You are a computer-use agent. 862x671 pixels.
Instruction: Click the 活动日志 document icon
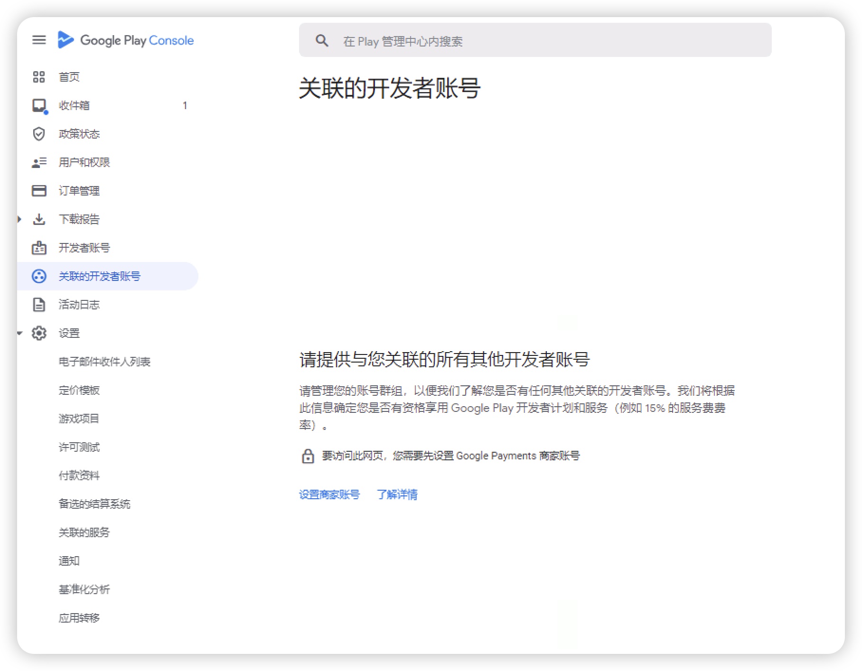point(39,305)
